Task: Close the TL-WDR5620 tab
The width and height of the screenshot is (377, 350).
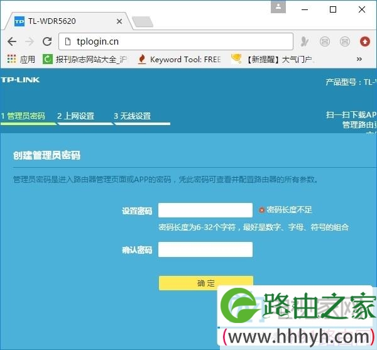Action: tap(119, 21)
